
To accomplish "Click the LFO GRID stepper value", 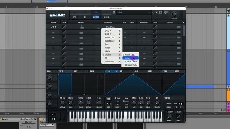I will (109, 104).
